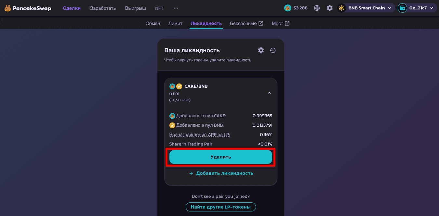View recent transactions history icon
This screenshot has height=216, width=439.
pos(273,50)
